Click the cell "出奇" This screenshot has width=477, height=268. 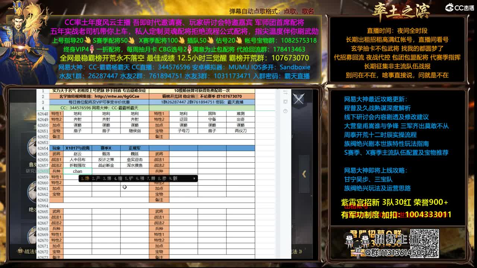coord(240,119)
